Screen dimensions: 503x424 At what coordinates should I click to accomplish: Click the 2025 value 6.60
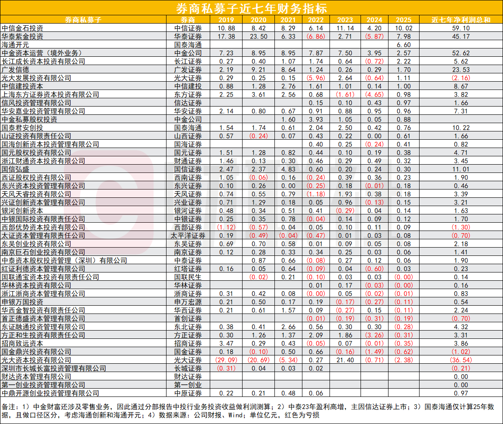(403, 45)
